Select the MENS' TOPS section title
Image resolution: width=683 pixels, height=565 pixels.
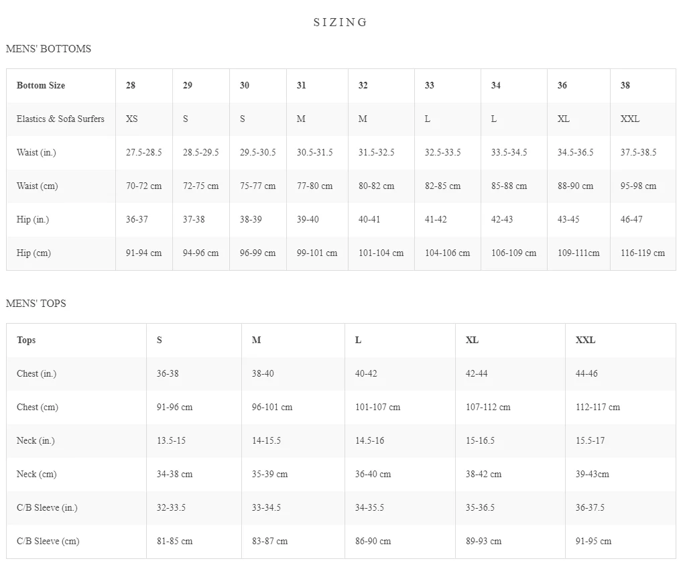point(36,304)
